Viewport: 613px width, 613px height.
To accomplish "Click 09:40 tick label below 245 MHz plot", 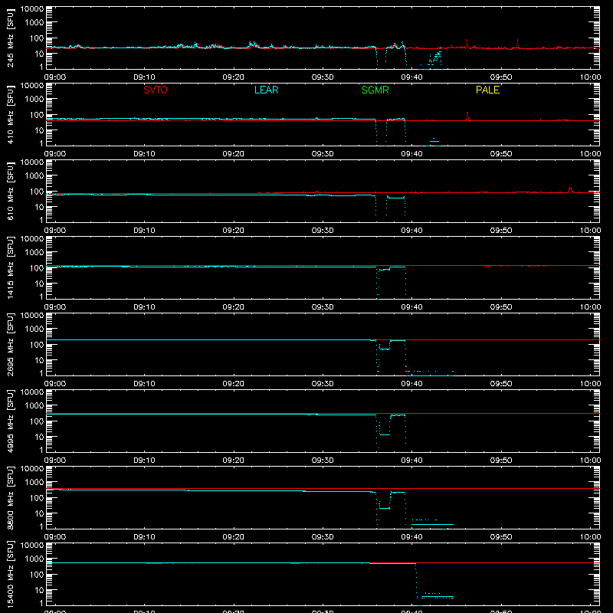I will 411,77.
